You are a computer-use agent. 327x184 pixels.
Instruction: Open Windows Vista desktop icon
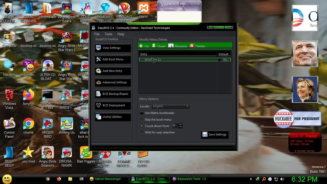[9, 99]
